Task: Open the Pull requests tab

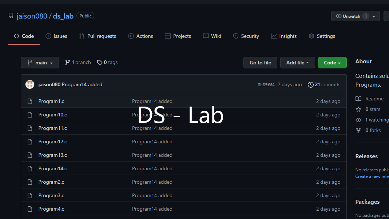Action: tap(97, 36)
